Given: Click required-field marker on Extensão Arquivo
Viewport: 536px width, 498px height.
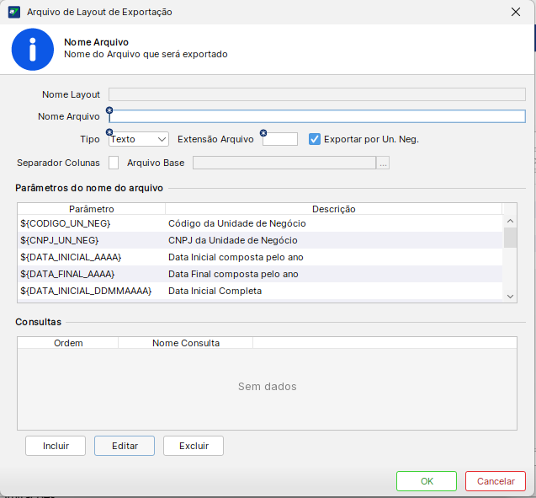Looking at the screenshot, I should 263,132.
